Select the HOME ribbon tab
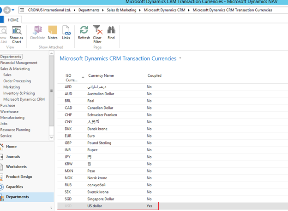Viewport: 288px width, 211px height. tap(13, 20)
